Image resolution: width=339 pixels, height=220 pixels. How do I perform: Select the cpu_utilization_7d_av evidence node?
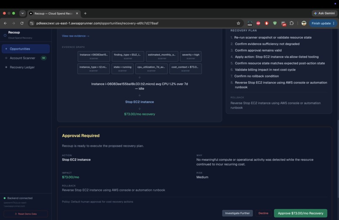[x=151, y=69]
